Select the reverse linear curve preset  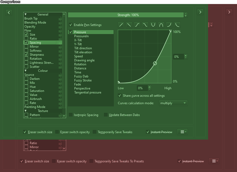point(129,25)
